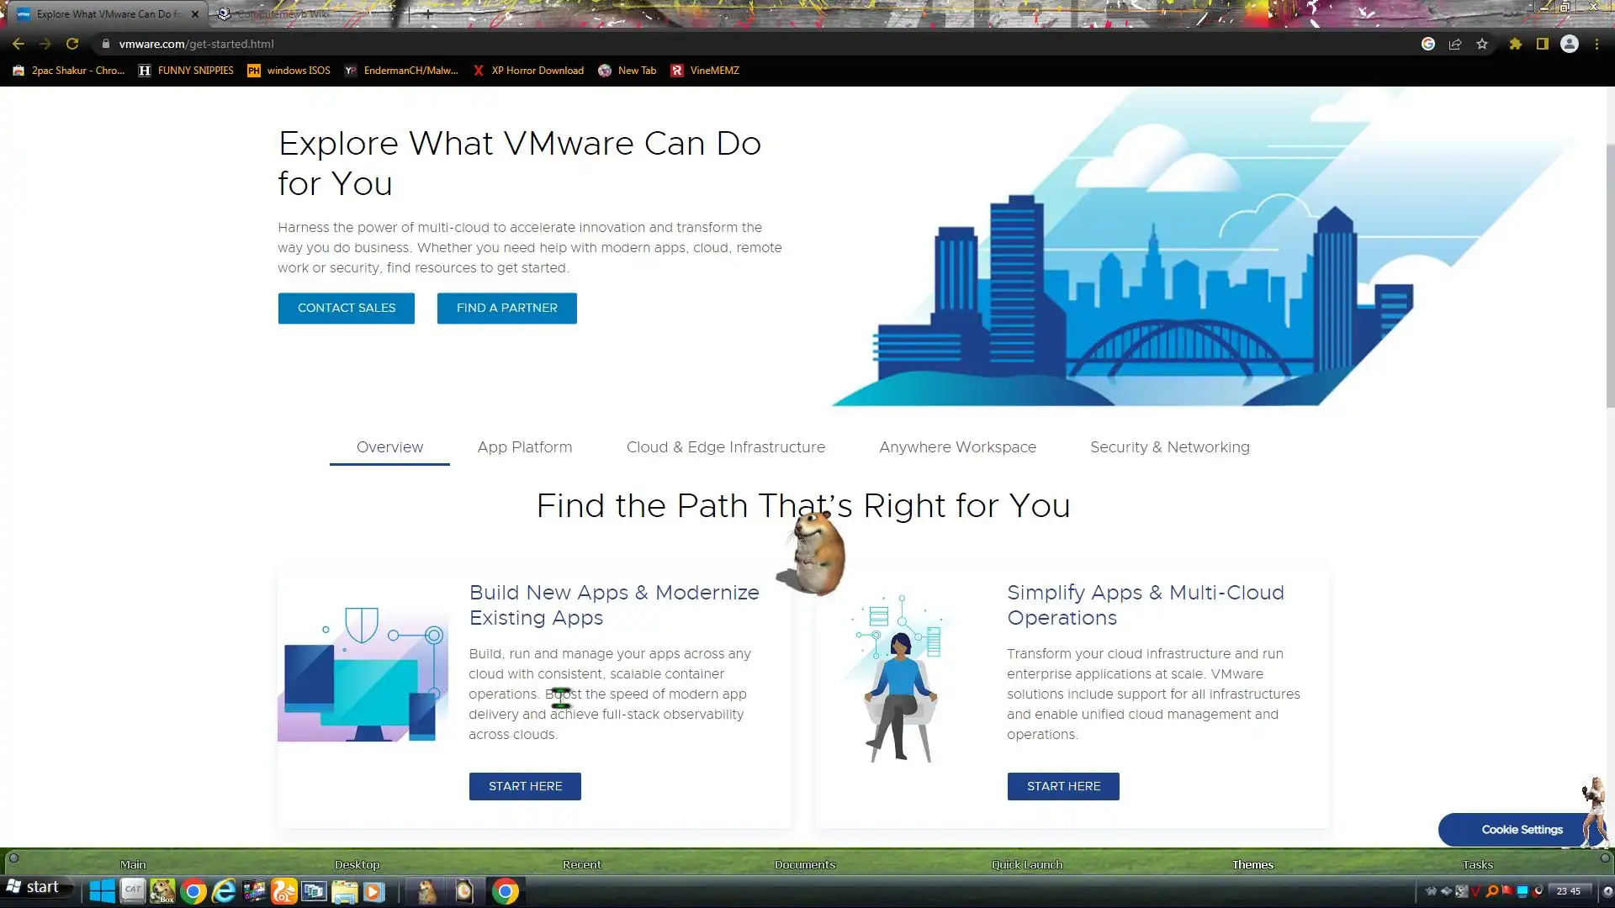Screen dimensions: 1615x908
Task: Open Chrome's three-dot menu
Action: pos(1596,44)
